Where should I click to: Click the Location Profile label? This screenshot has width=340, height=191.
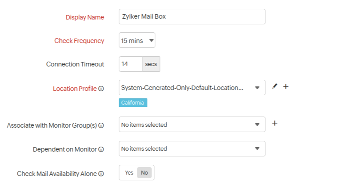tap(74, 89)
